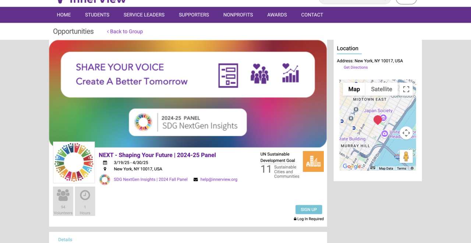The height and width of the screenshot is (243, 471).
Task: Click the date range 3/19/25 - 4/30/25
Action: tap(131, 163)
